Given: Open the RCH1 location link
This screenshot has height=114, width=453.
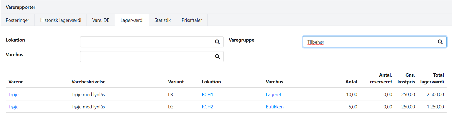Looking at the screenshot, I should tap(207, 95).
